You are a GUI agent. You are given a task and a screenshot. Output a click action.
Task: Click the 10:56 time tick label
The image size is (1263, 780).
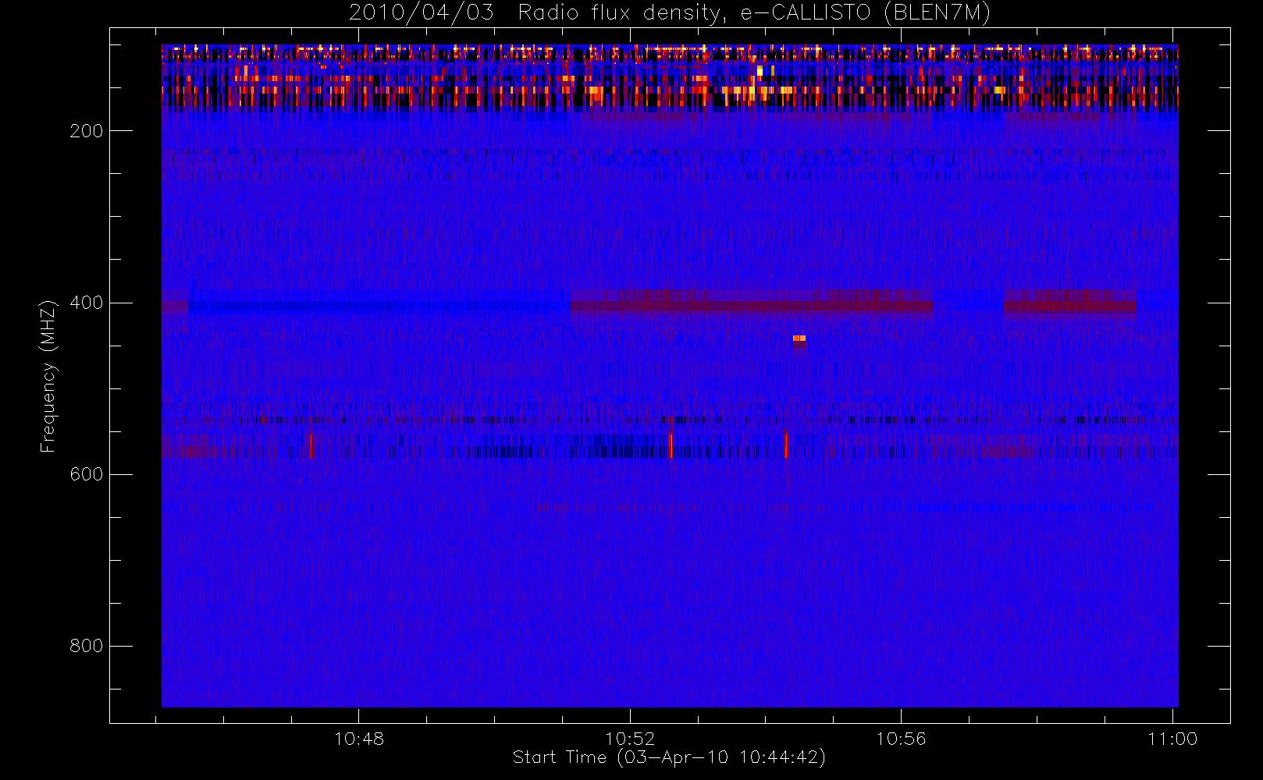(901, 739)
